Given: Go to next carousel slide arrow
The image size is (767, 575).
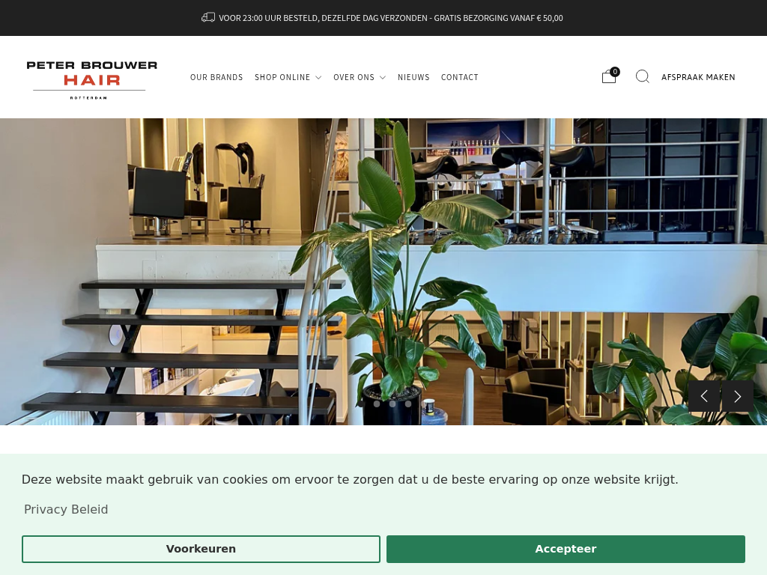Looking at the screenshot, I should click(738, 396).
